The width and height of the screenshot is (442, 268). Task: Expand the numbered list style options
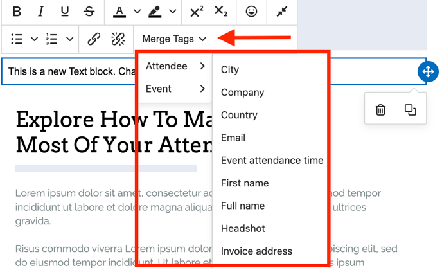[69, 39]
